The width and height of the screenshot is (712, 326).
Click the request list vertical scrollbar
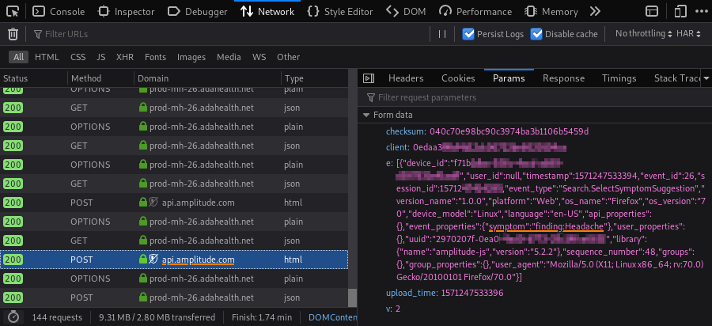tap(352, 198)
